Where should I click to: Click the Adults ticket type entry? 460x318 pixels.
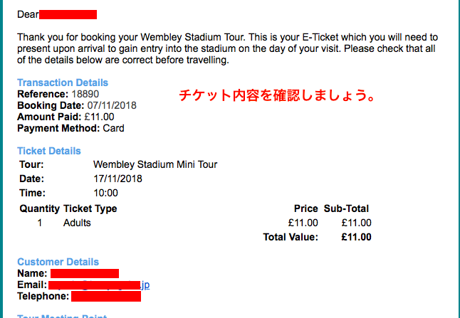pos(77,223)
